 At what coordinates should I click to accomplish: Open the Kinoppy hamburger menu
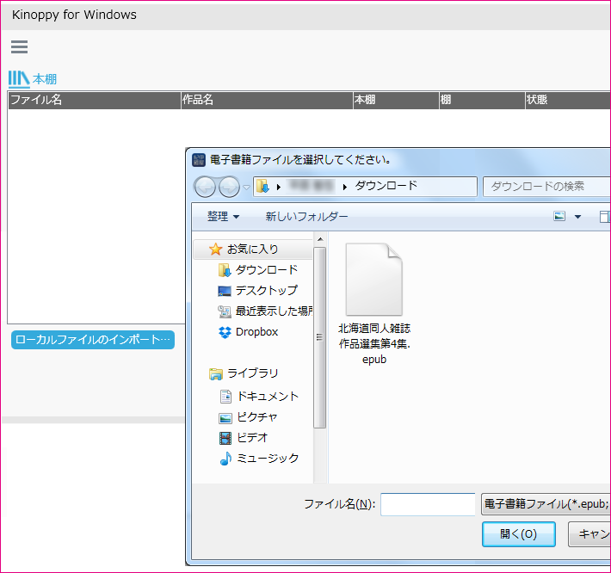(x=19, y=46)
